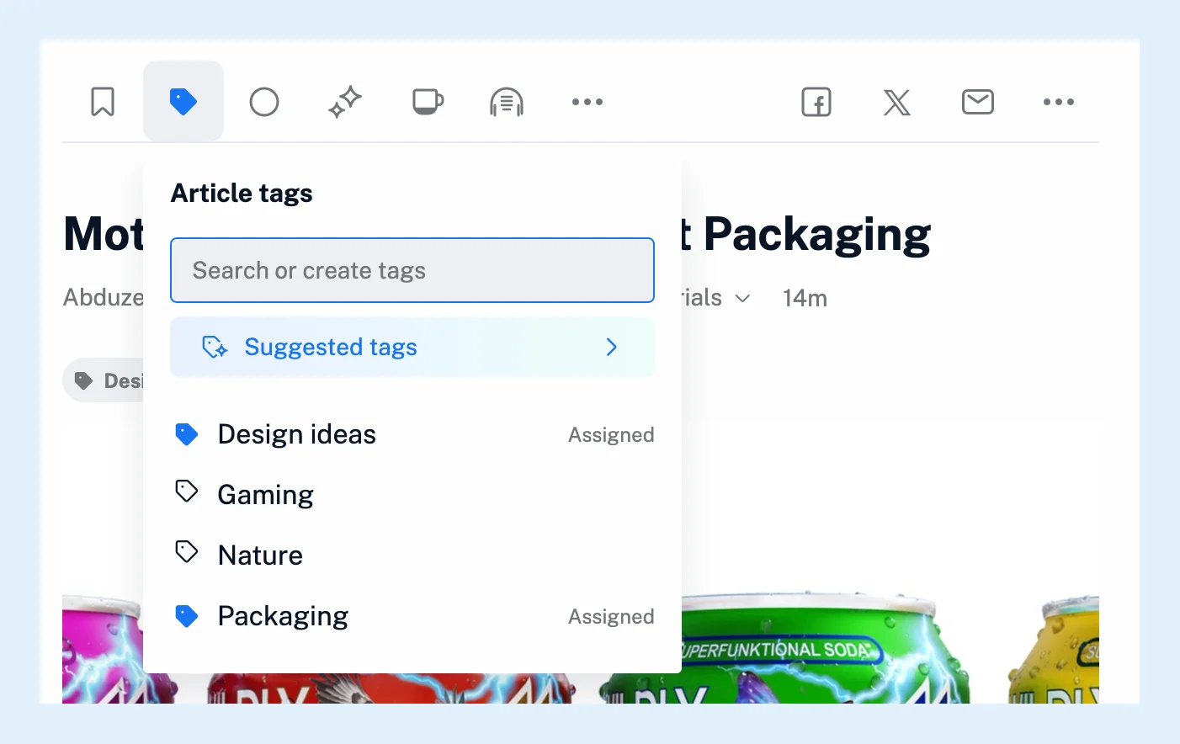Open the listen headphones icon
The width and height of the screenshot is (1180, 744).
pyautogui.click(x=507, y=102)
